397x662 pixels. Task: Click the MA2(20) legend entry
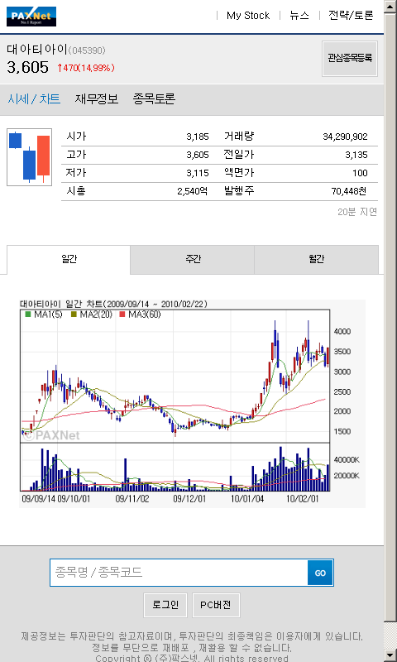(91, 314)
